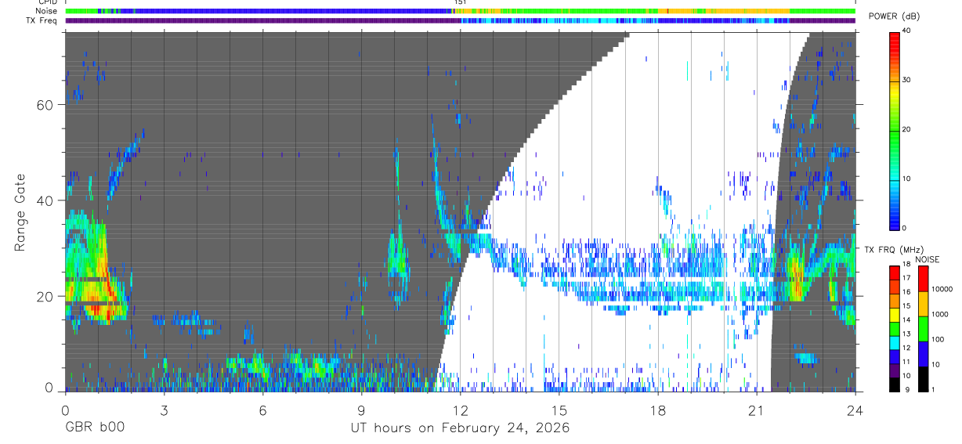The width and height of the screenshot is (962, 444).
Task: Click the 15 tick on the UT hours axis
Action: pos(559,410)
